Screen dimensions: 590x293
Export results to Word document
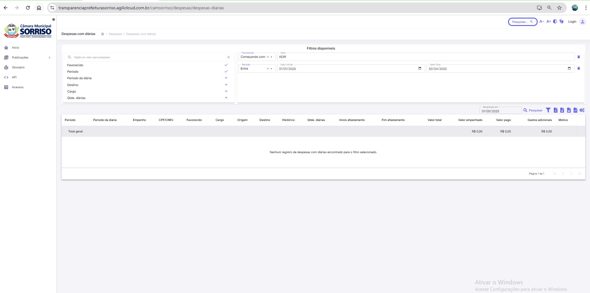point(569,110)
